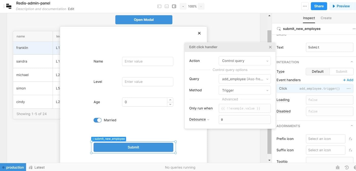
Task: Toggle the right panel layout icon
Action: pyautogui.click(x=174, y=6)
